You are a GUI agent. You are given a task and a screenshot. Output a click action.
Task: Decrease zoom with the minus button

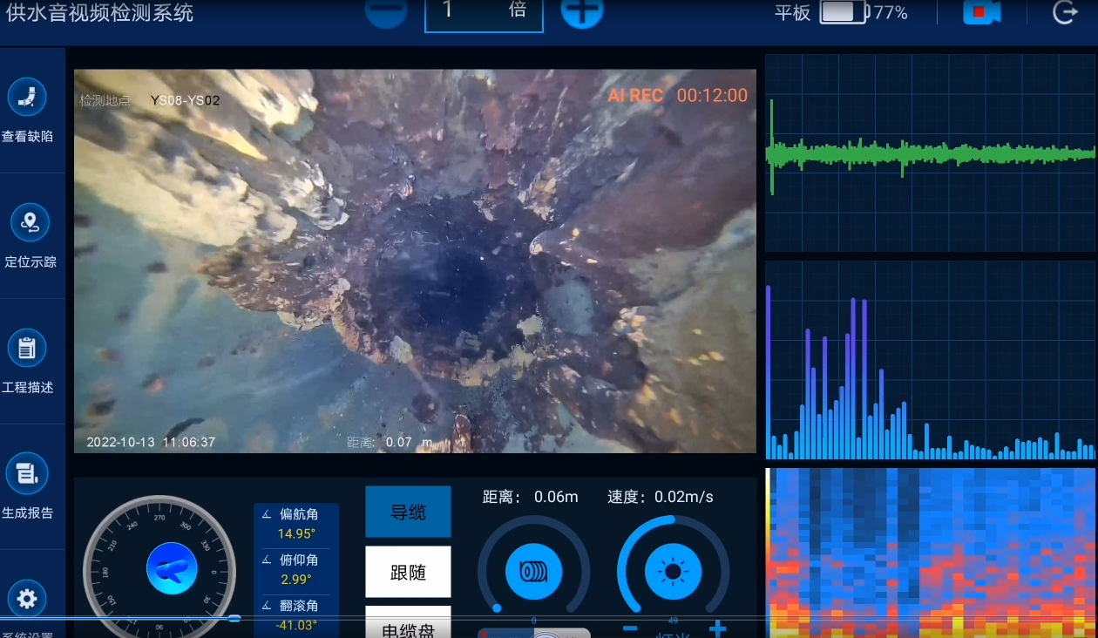tap(385, 10)
